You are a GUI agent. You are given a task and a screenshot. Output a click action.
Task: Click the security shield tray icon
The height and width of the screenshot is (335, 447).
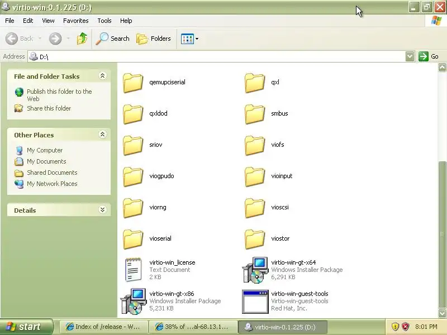coord(395,327)
